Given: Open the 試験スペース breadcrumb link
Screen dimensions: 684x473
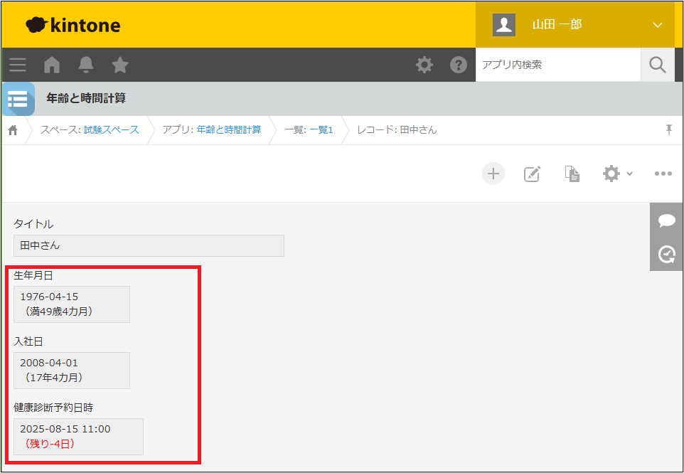Looking at the screenshot, I should [x=111, y=130].
